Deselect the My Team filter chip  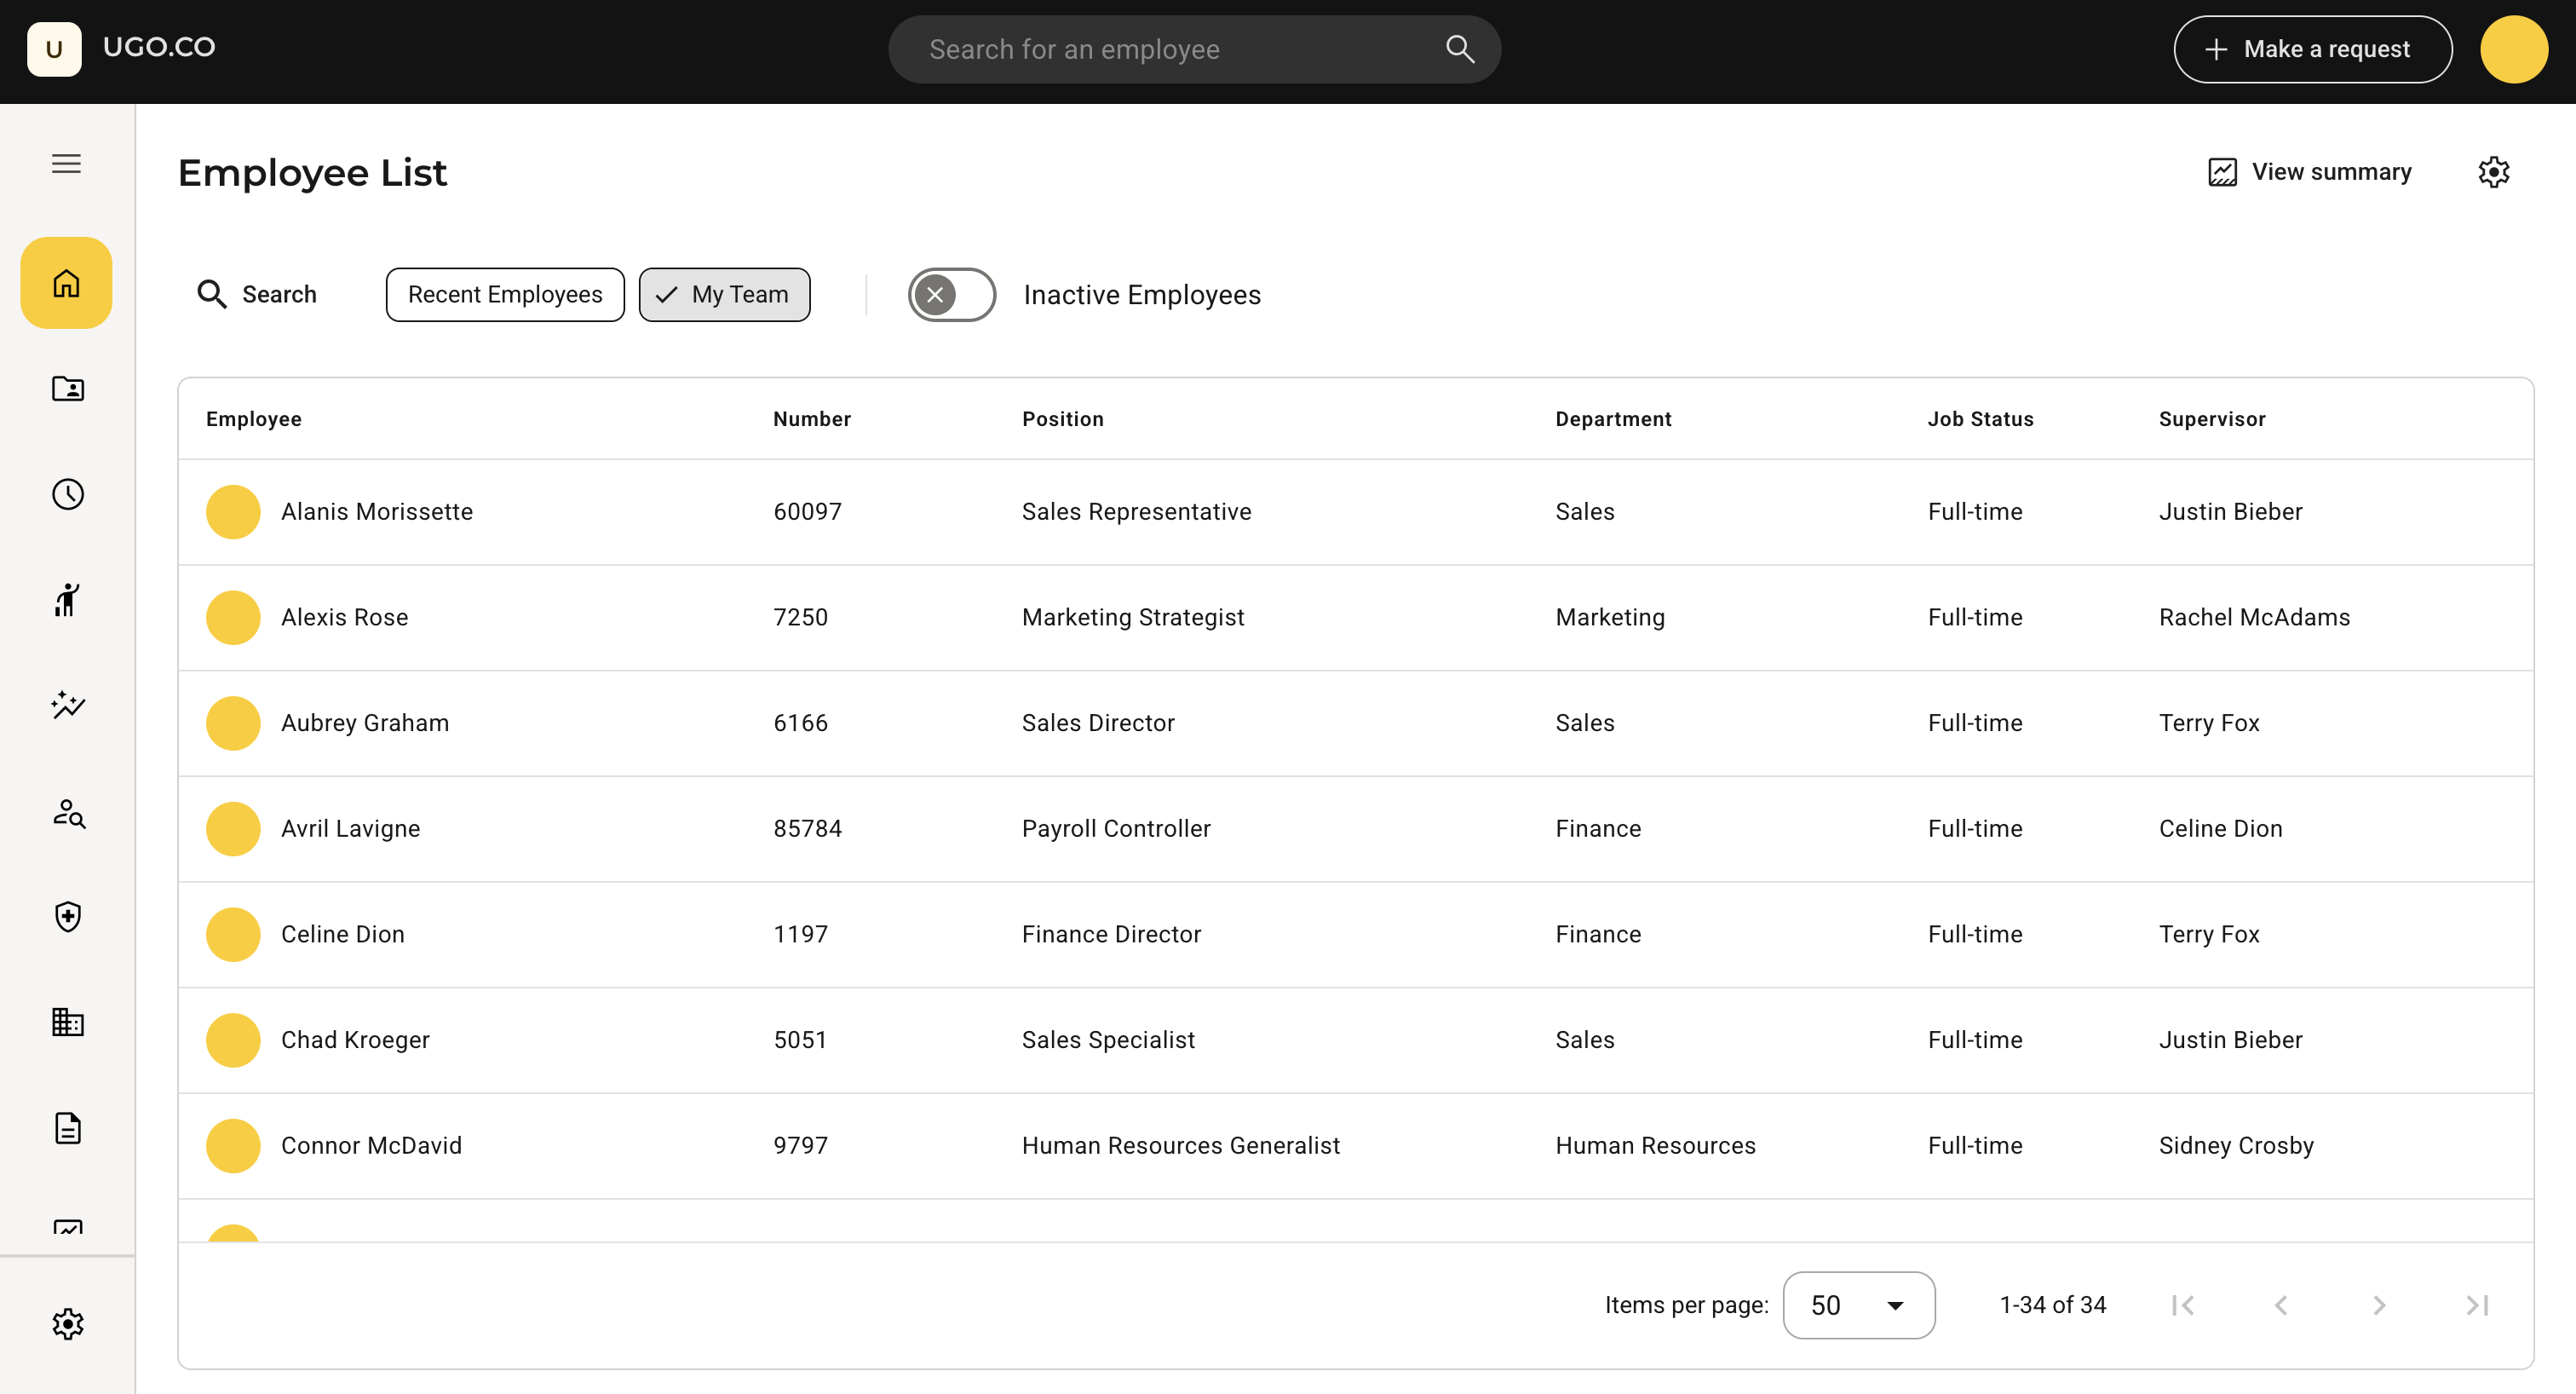tap(724, 295)
